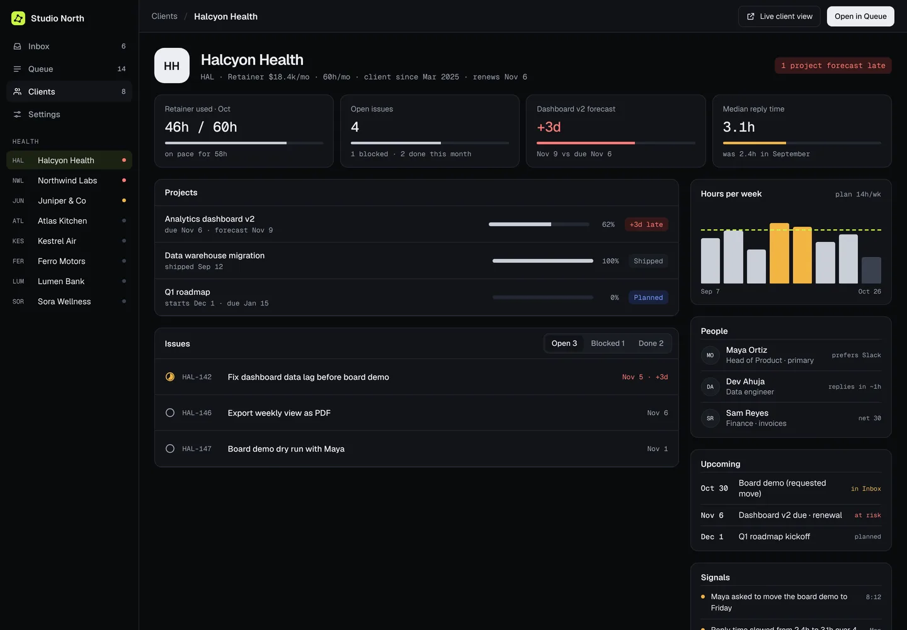Click the Settings sliders icon in sidebar
This screenshot has width=907, height=630.
(x=18, y=115)
